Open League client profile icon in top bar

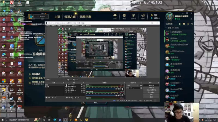tap(115, 17)
